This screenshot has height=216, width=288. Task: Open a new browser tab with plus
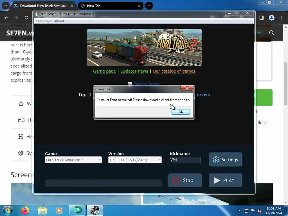tap(149, 6)
